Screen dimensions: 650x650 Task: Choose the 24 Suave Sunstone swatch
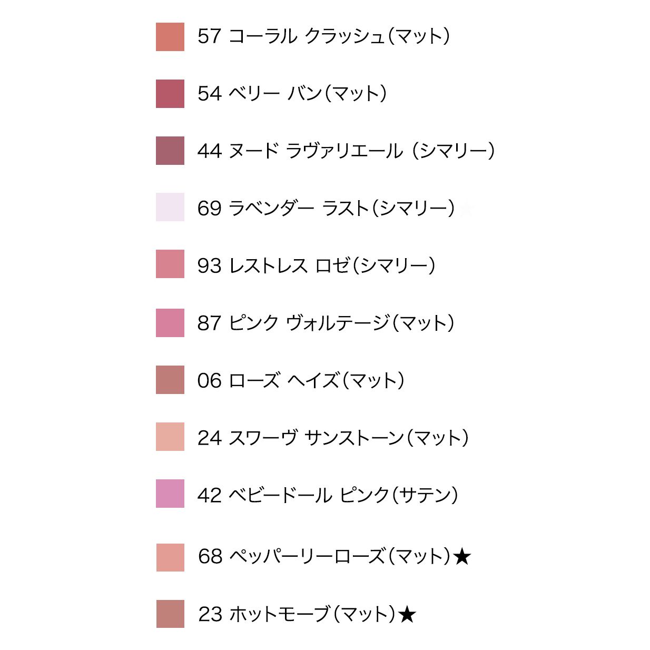pos(170,437)
